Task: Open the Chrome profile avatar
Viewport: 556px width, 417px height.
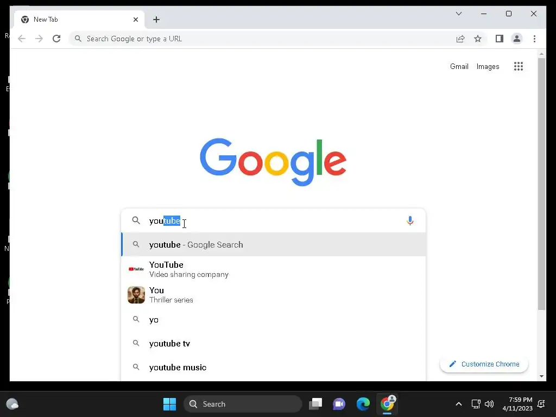Action: pos(517,39)
